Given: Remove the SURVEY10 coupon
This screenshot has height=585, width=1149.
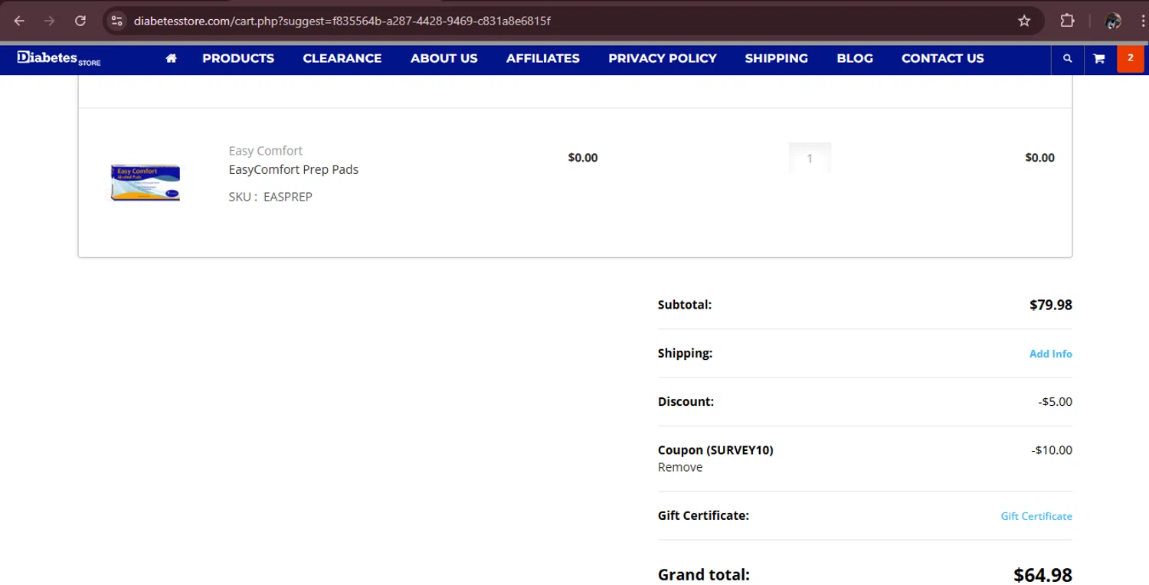Looking at the screenshot, I should pos(680,467).
